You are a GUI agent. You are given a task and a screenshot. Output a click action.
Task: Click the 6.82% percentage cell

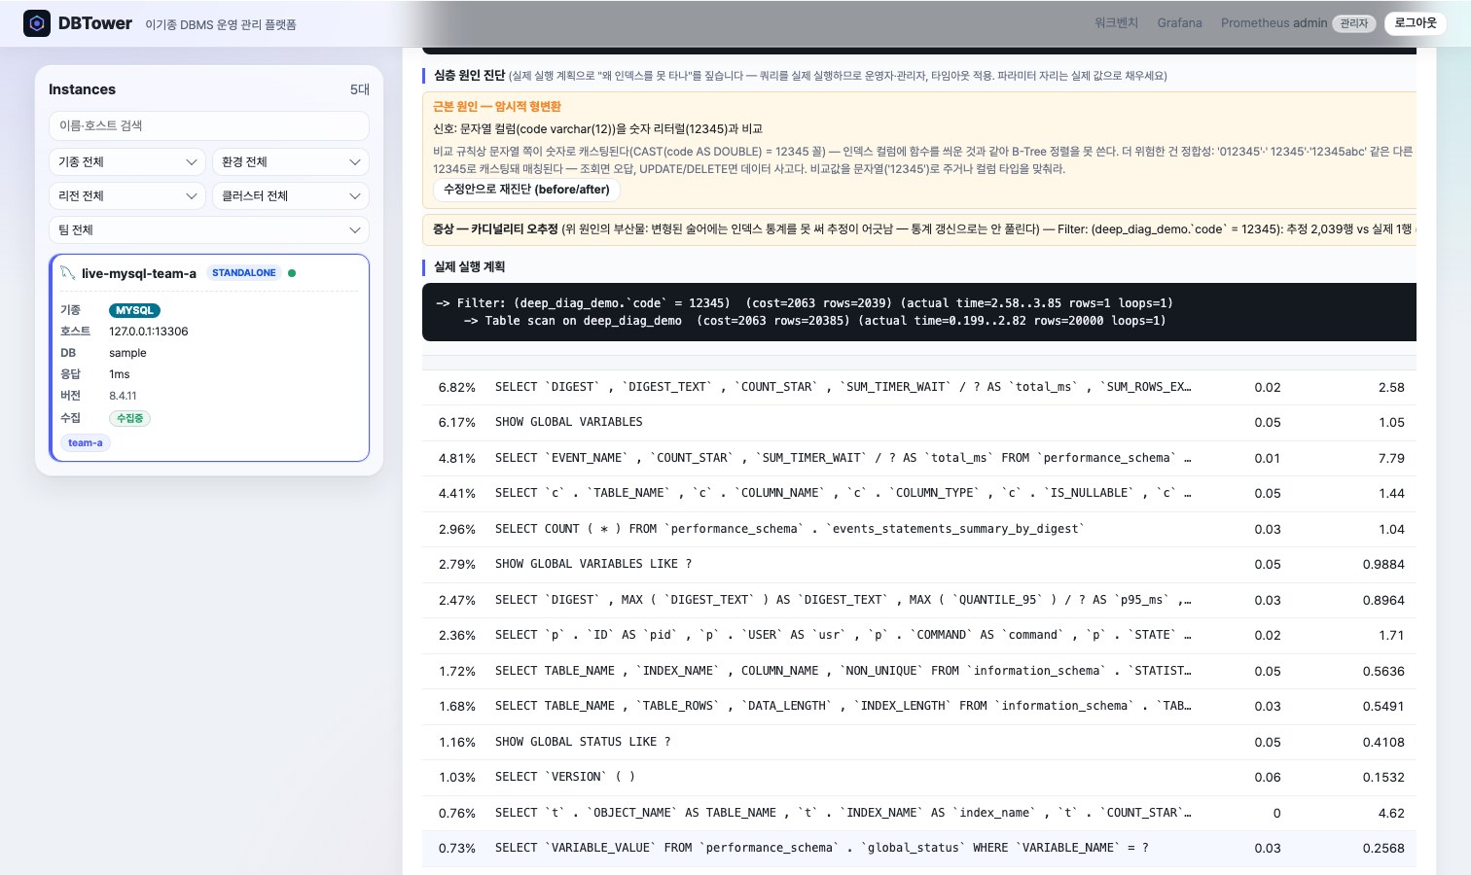(457, 387)
